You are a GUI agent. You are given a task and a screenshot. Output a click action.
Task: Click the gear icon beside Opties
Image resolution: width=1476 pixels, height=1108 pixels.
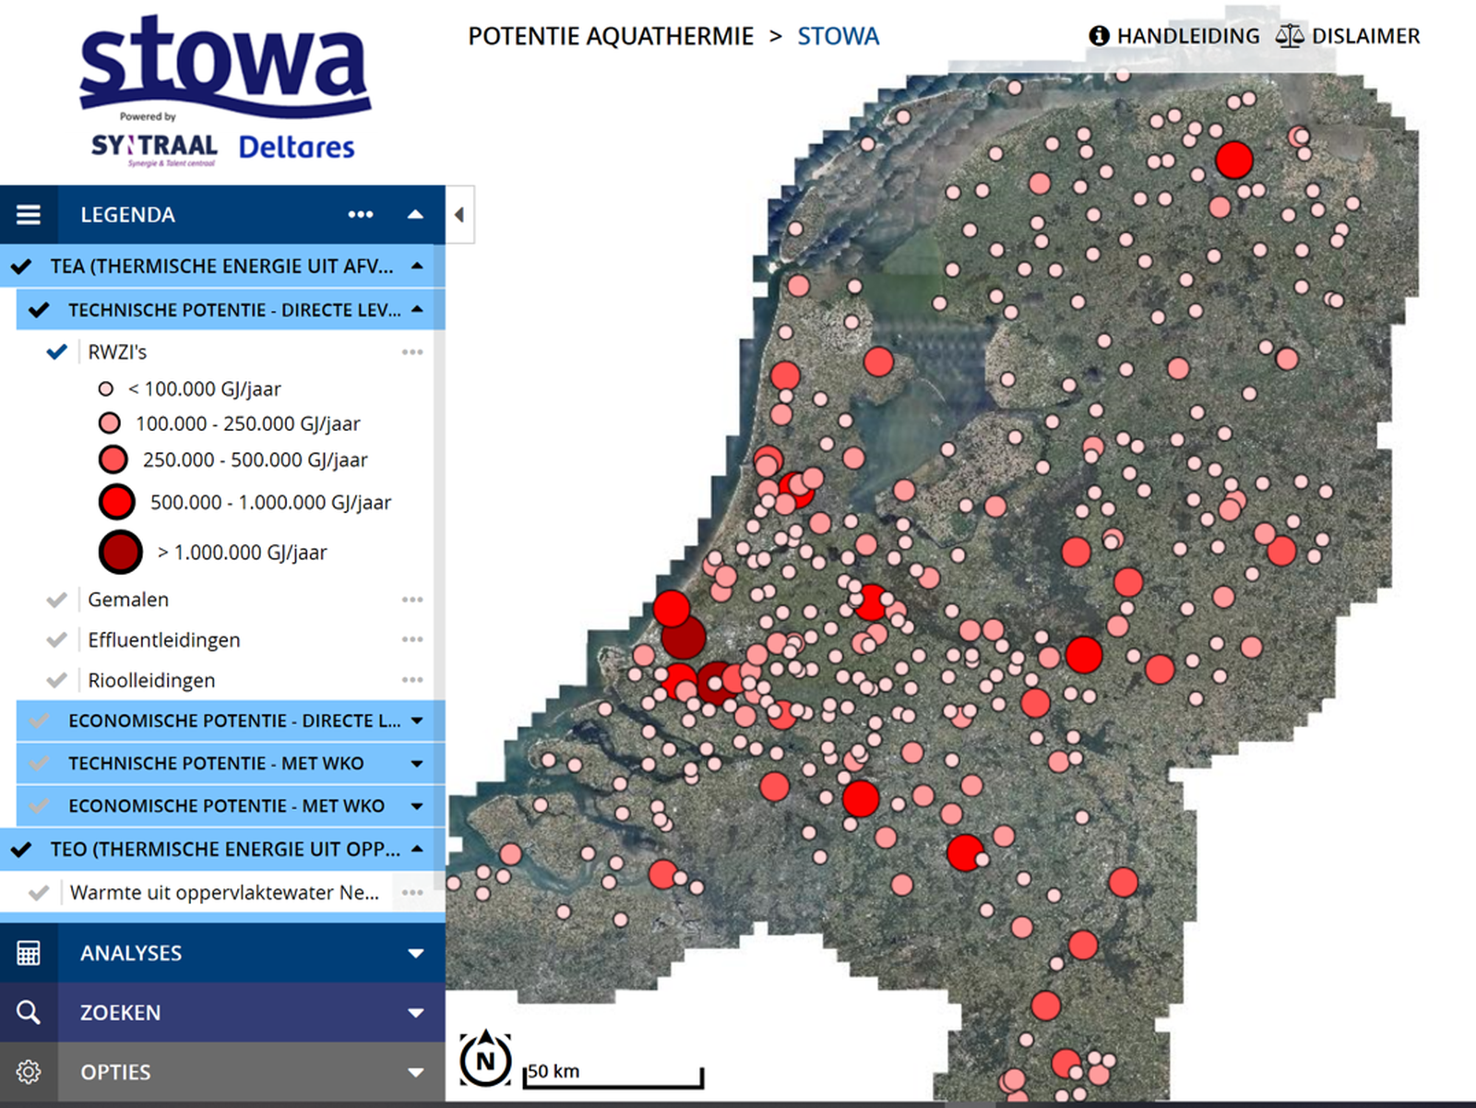point(29,1072)
